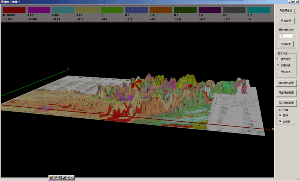Select 网格方式 display mode
The width and height of the screenshot is (299, 181).
tap(278, 72)
